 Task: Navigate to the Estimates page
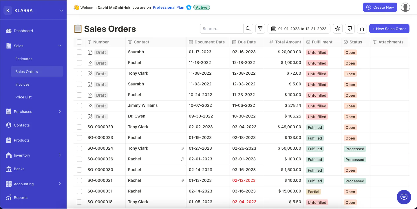tap(24, 59)
